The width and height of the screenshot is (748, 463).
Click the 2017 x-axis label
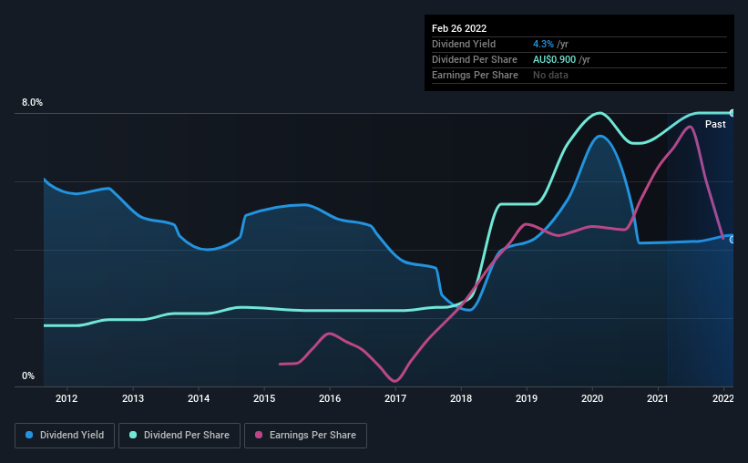[395, 398]
